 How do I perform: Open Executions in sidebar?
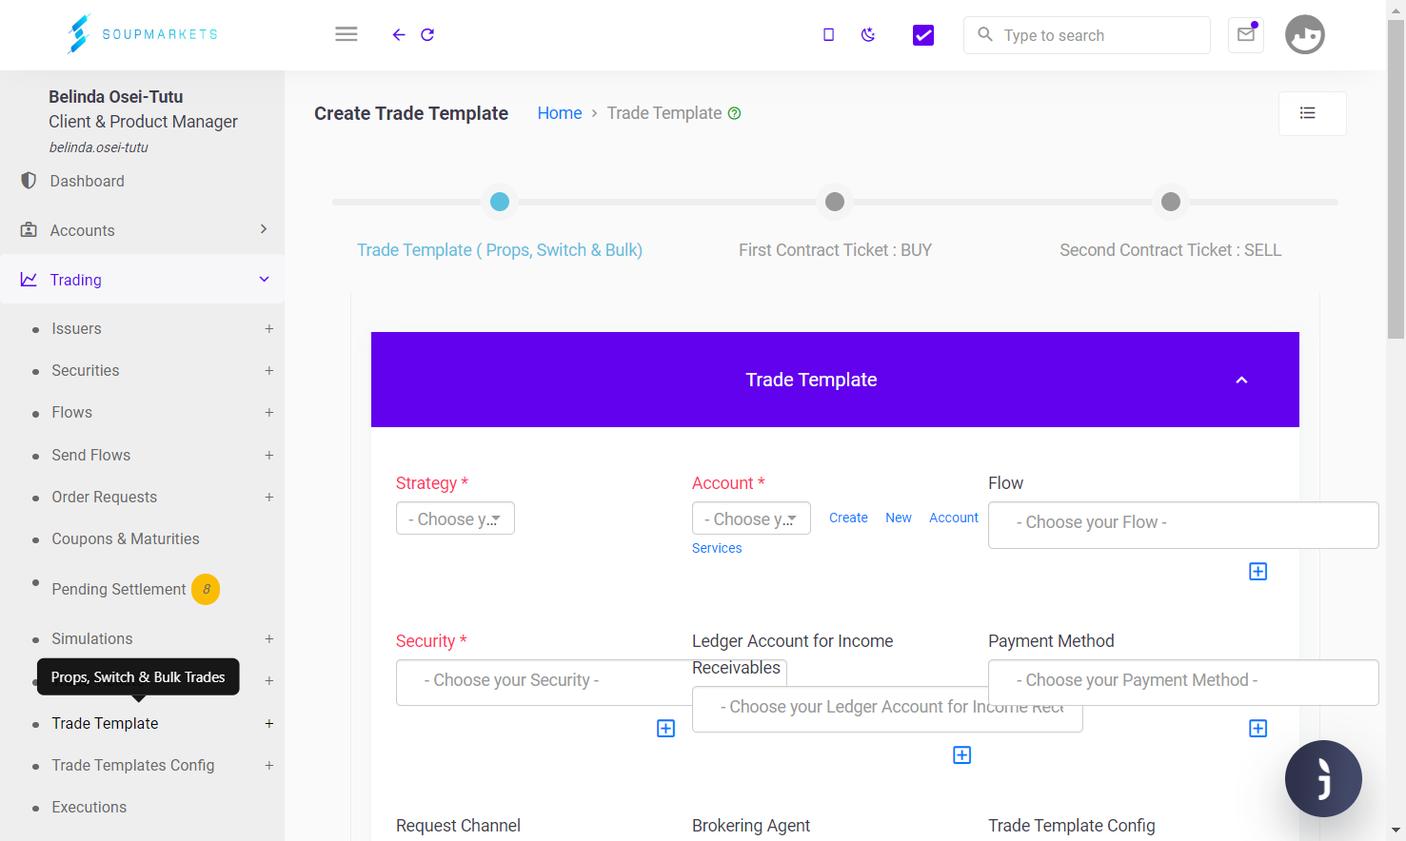89,807
